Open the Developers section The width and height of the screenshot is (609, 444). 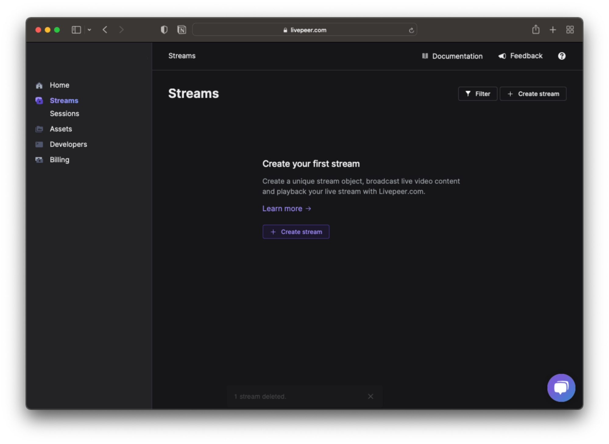(68, 144)
